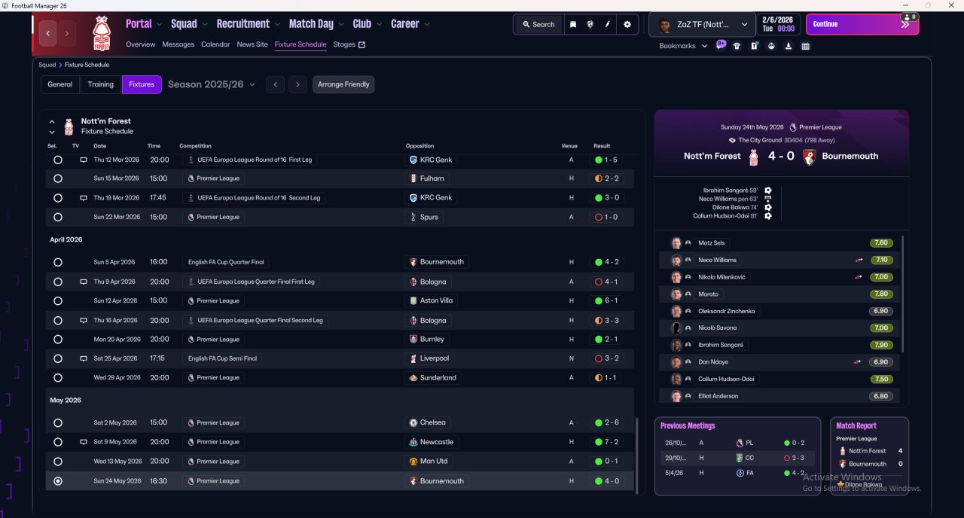Switch to the Training tab

point(101,84)
